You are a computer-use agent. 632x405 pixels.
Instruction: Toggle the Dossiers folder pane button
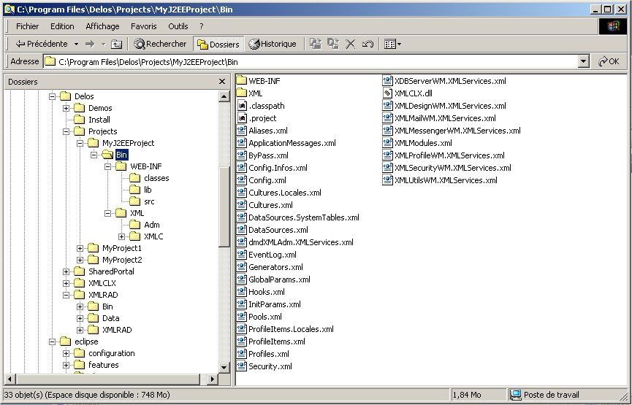(218, 44)
